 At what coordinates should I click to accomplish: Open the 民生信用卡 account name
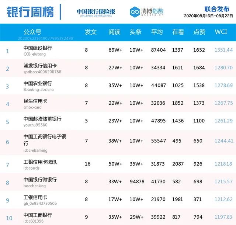[35, 101]
